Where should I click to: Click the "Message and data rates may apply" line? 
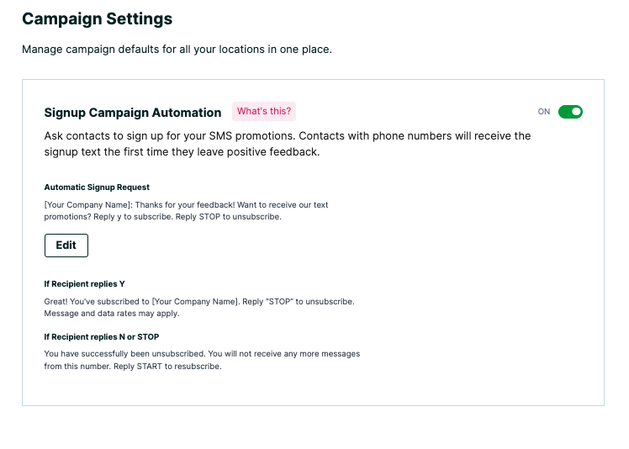(x=112, y=314)
